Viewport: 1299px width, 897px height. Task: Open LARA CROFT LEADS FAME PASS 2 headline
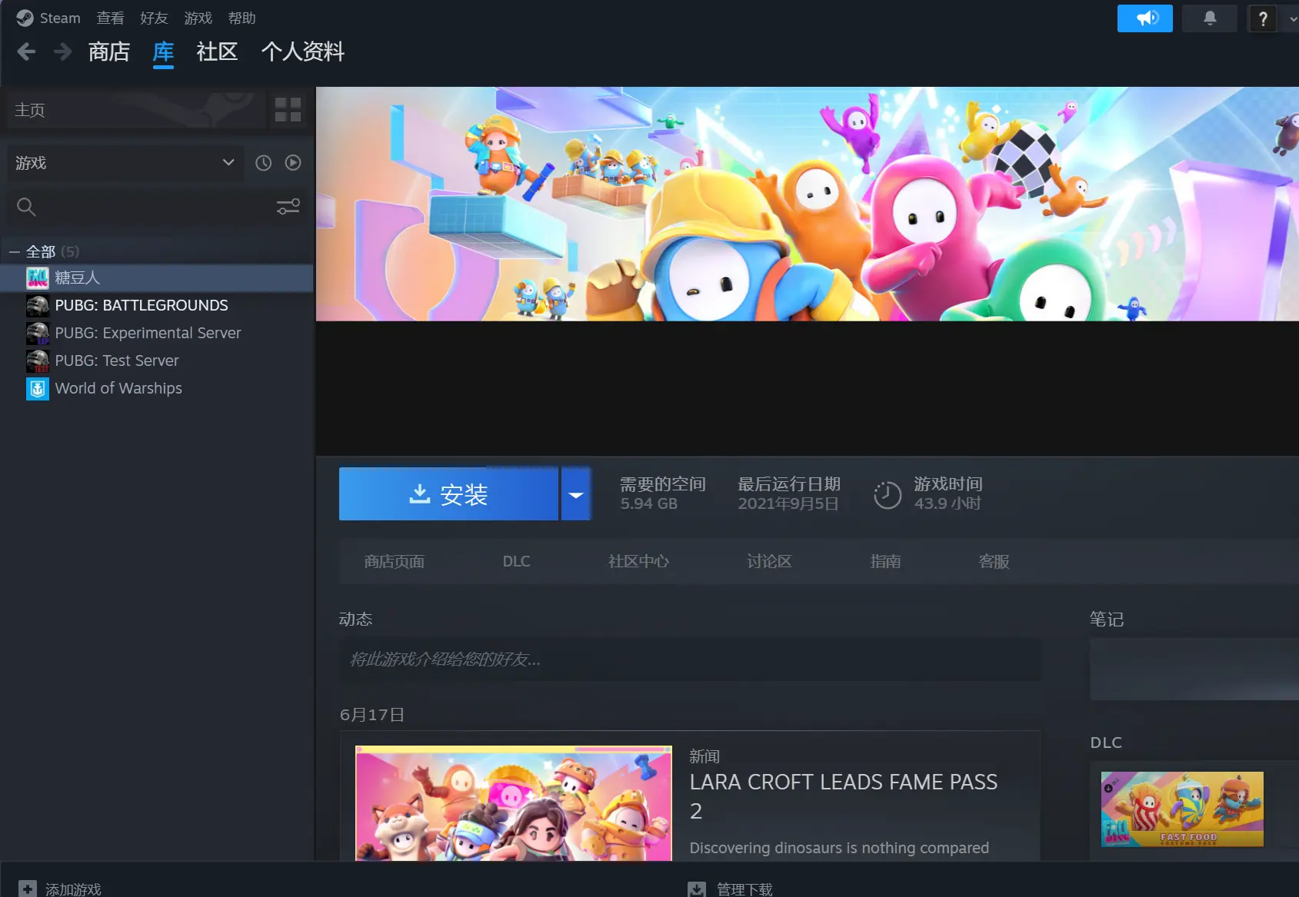coord(844,796)
